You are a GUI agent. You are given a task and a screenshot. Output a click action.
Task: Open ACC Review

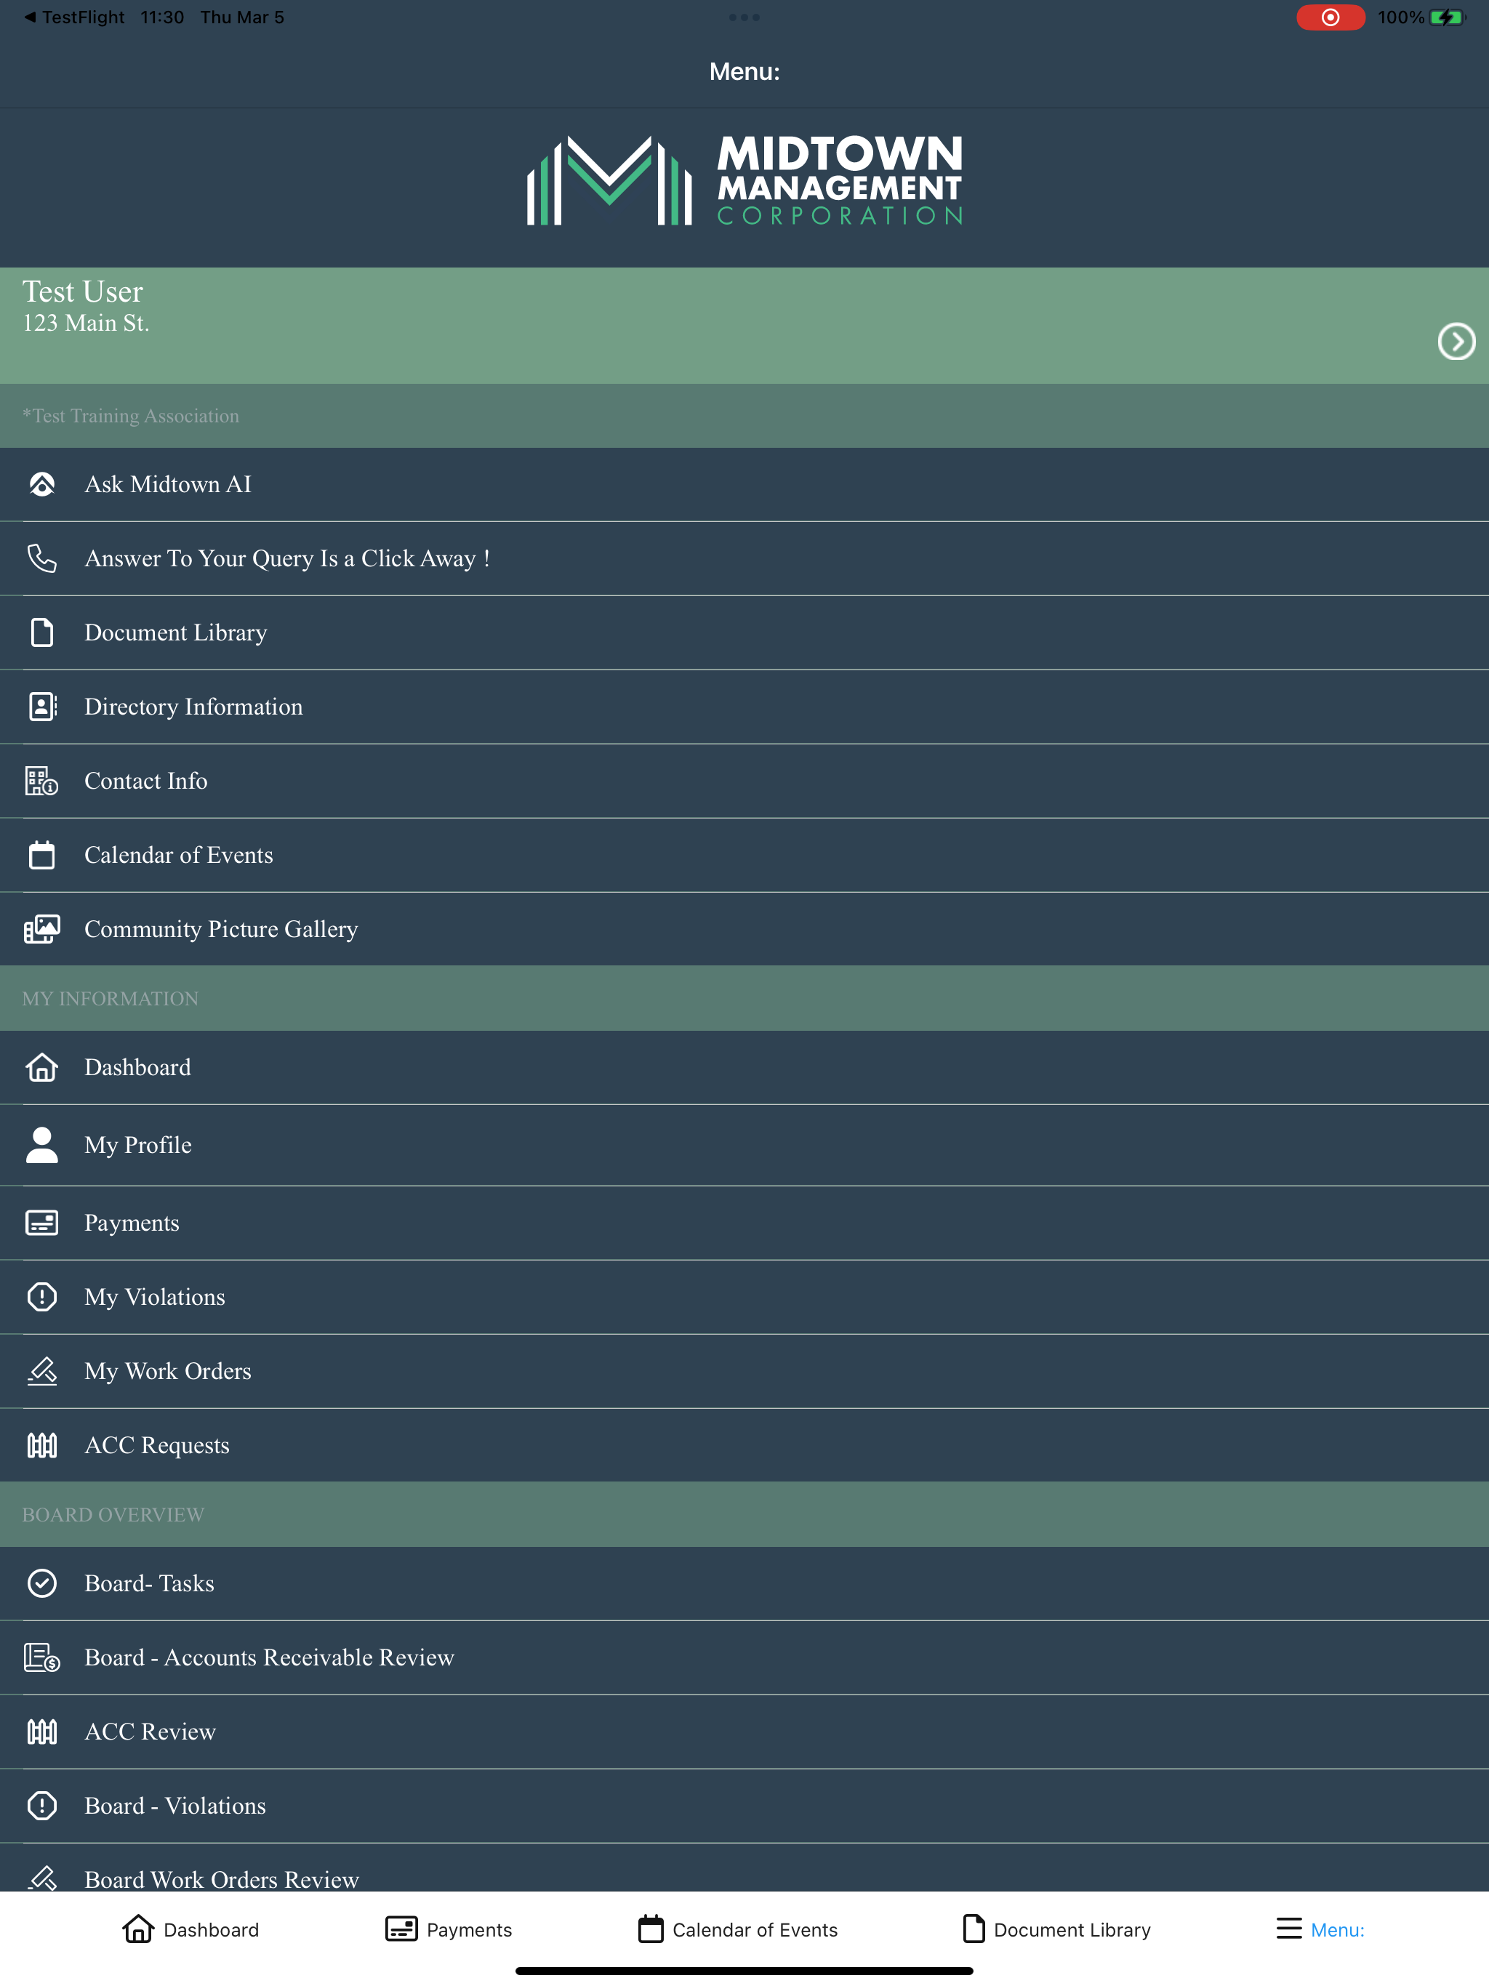[744, 1731]
